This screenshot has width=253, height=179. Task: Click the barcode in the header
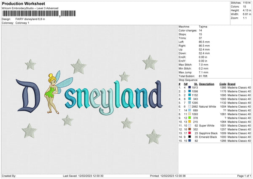click(x=39, y=14)
